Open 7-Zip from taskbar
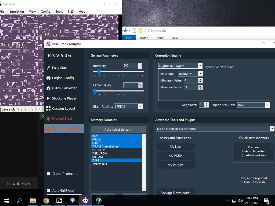 [59, 201]
